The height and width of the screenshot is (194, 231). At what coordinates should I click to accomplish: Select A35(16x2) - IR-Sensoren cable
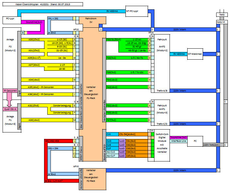pos(47,87)
